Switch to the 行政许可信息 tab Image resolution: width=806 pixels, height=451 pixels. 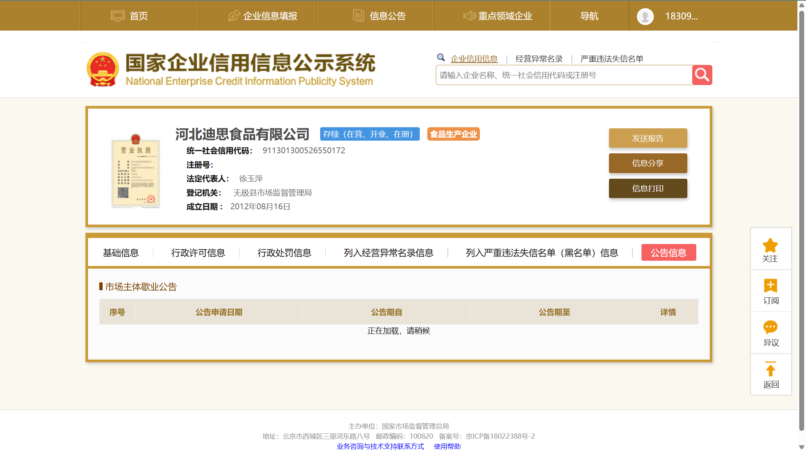(x=198, y=253)
